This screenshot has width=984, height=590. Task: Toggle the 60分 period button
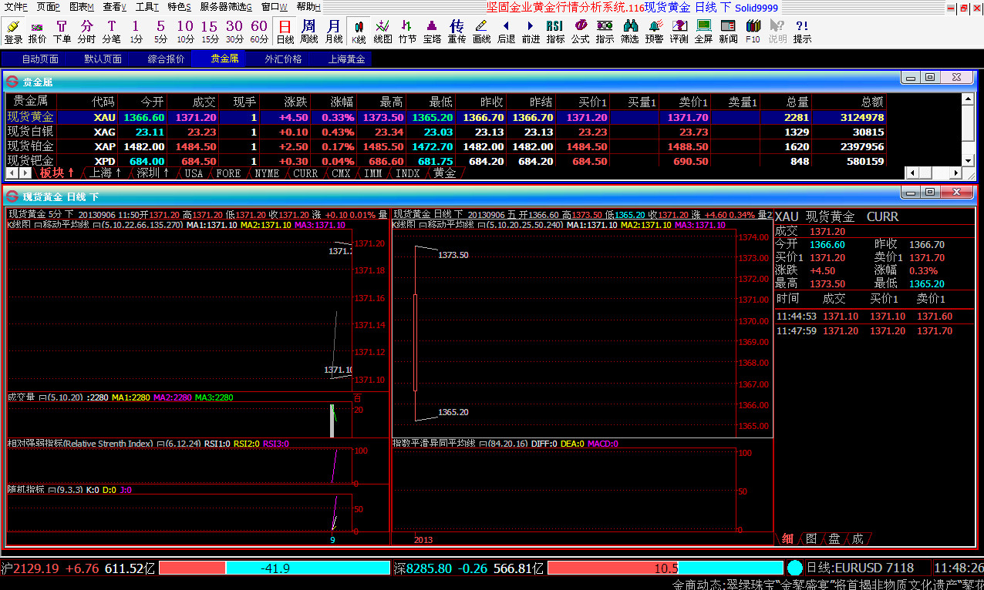click(x=259, y=32)
